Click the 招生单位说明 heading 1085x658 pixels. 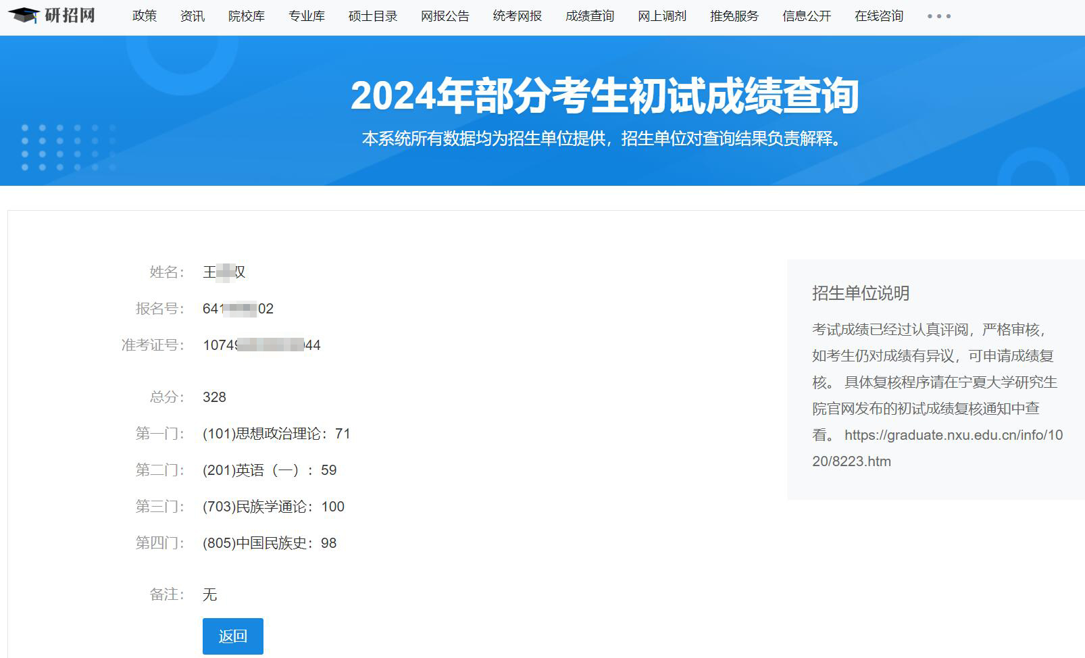pos(861,293)
